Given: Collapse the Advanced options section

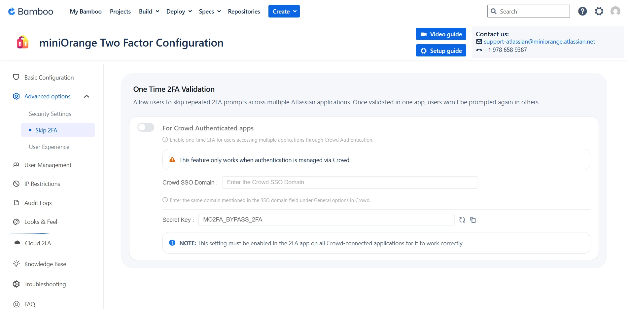Looking at the screenshot, I should 87,96.
